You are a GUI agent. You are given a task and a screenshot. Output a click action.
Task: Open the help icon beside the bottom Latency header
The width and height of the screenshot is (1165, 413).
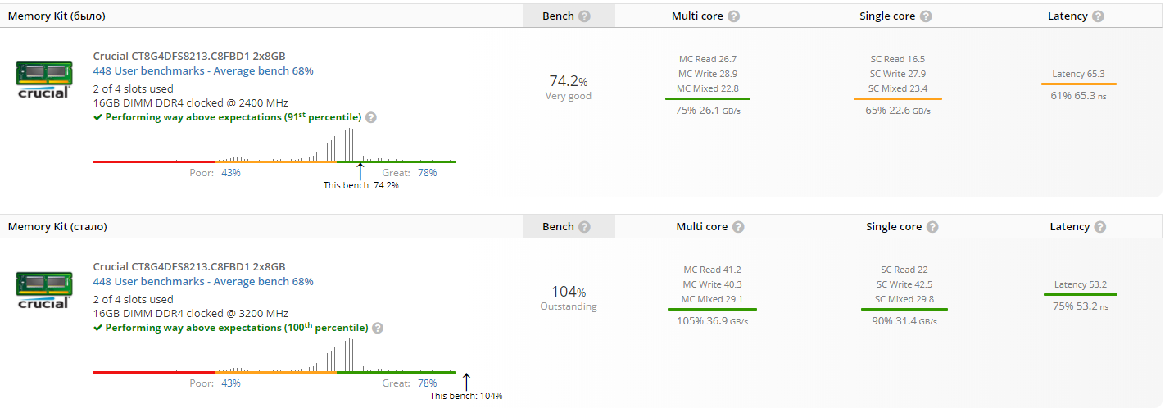tap(1099, 227)
